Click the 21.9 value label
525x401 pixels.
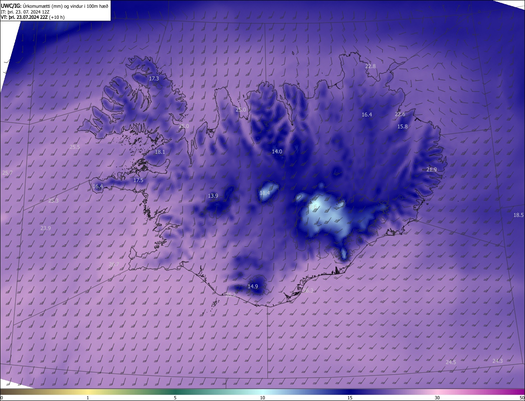click(x=431, y=170)
